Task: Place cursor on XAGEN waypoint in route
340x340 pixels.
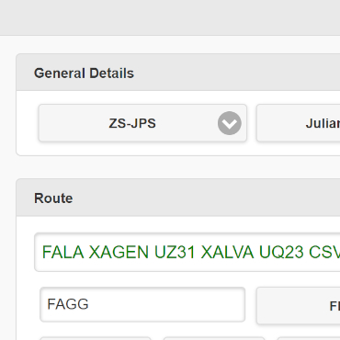Action: coord(119,253)
